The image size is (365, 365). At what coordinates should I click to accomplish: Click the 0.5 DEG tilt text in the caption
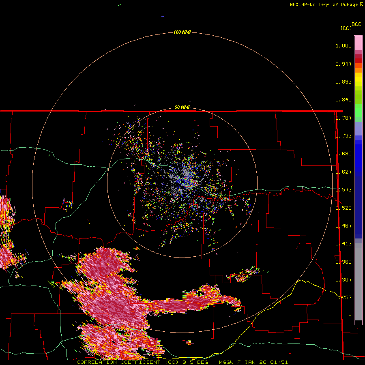tap(195, 362)
